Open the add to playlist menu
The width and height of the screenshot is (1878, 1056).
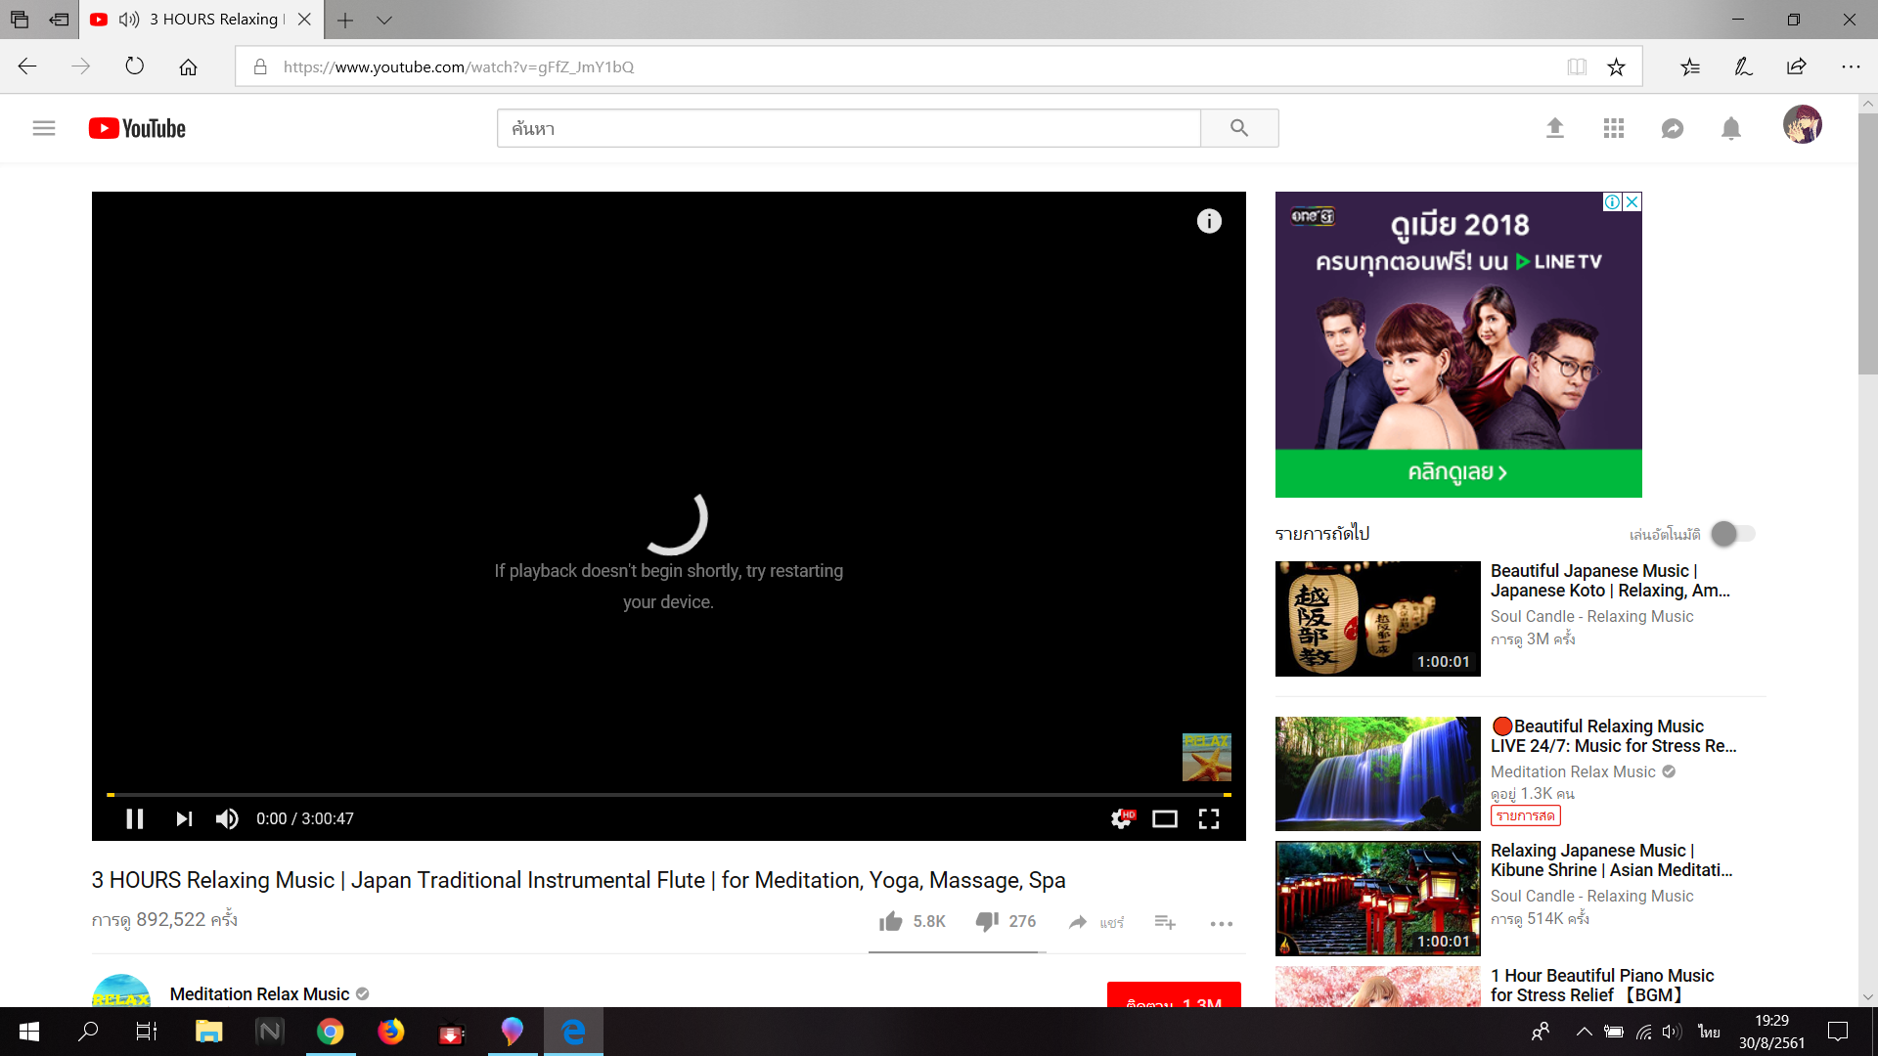pos(1164,921)
